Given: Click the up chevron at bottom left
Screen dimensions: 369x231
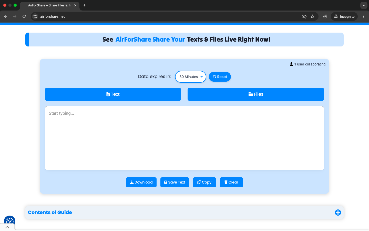Looking at the screenshot, I should click(x=7, y=227).
